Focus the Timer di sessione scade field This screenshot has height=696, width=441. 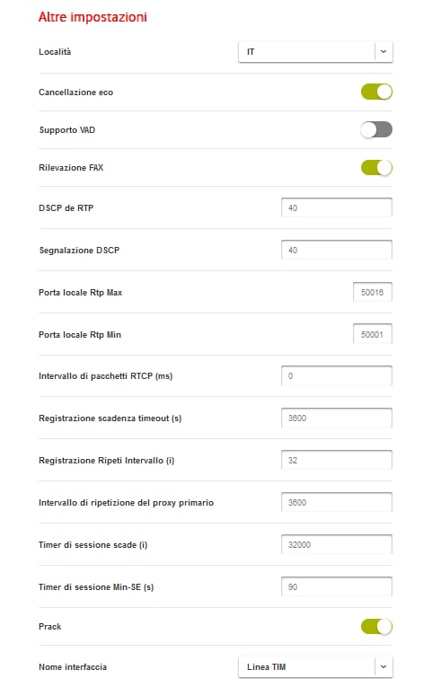(x=337, y=544)
